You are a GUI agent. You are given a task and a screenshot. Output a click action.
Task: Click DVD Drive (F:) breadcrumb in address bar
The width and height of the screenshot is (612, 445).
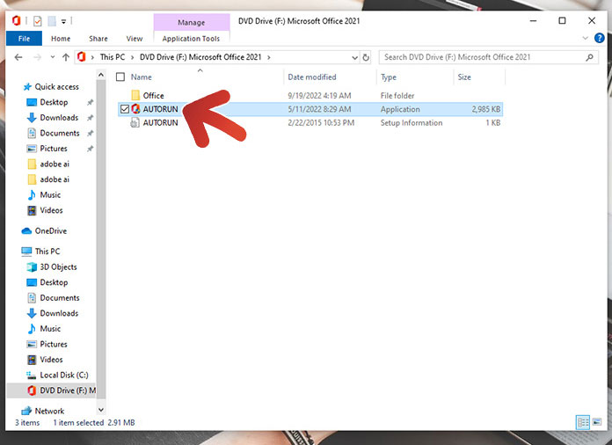tap(200, 57)
